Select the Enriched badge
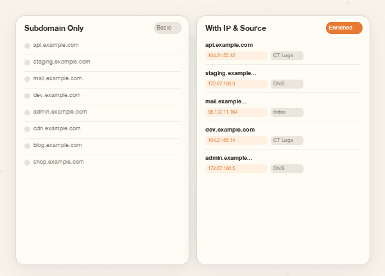 point(344,28)
